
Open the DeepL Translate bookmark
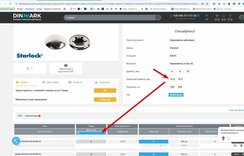pyautogui.click(x=129, y=9)
